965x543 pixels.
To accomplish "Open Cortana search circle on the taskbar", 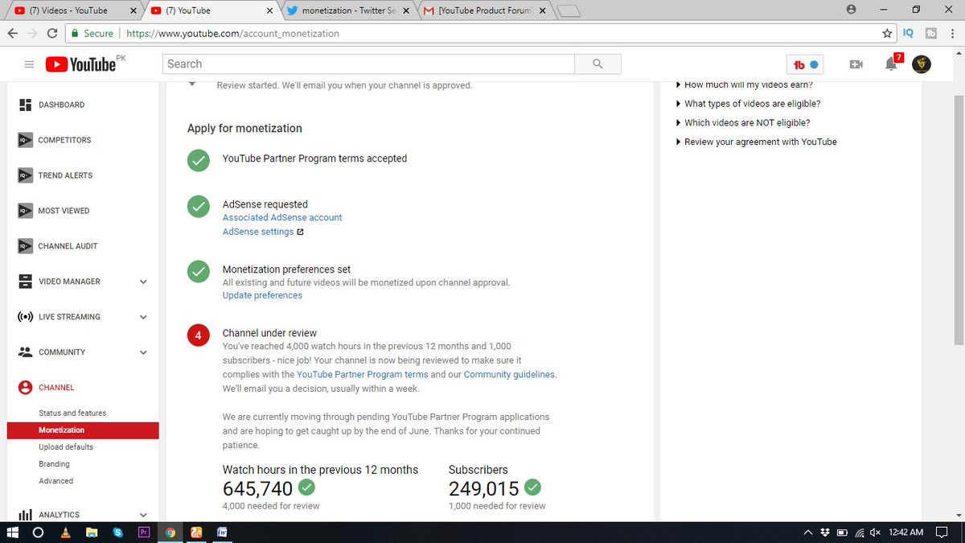I will [x=38, y=532].
